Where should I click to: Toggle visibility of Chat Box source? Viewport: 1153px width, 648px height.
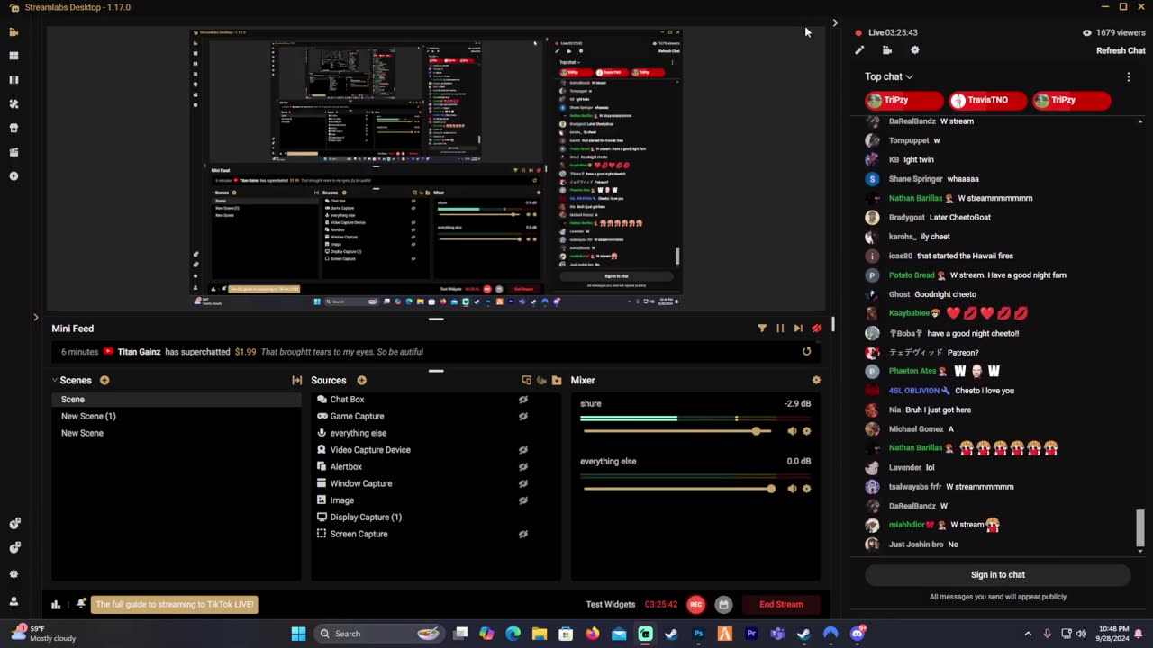click(x=522, y=400)
